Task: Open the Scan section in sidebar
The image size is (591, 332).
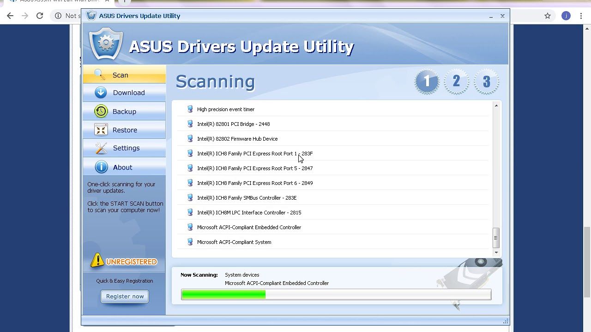Action: tap(124, 75)
